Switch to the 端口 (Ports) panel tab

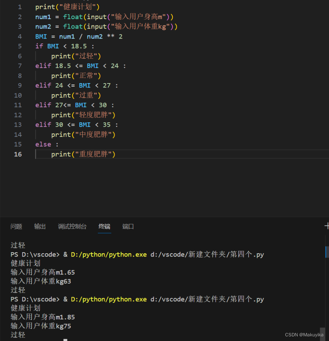(x=128, y=227)
